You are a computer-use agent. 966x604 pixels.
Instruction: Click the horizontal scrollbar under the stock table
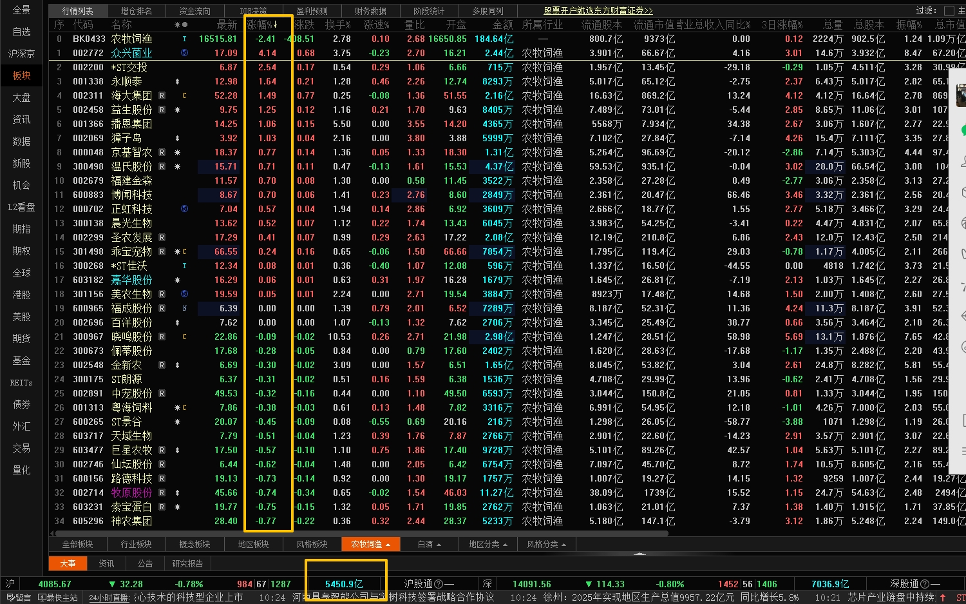pos(361,533)
